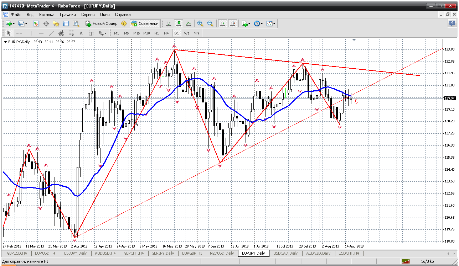Switch to NZDUSD,Daily chart tab
Screen dimensions: 459x266
[x=222, y=253]
